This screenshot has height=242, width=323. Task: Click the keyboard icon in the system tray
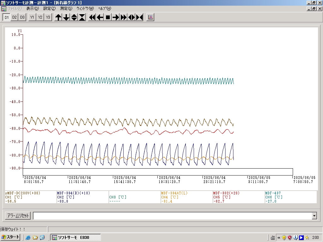[273, 238]
